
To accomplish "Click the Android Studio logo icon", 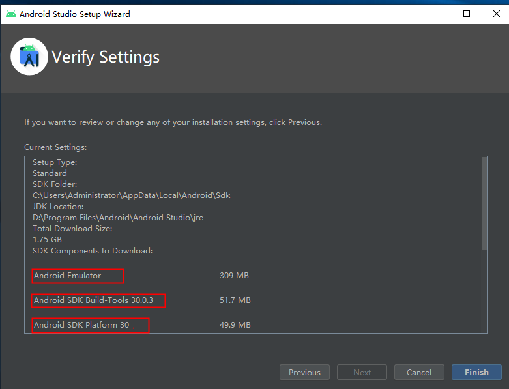I will 29,57.
